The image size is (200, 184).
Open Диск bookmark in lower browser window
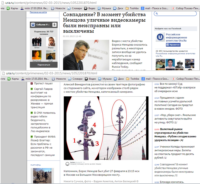119,79
